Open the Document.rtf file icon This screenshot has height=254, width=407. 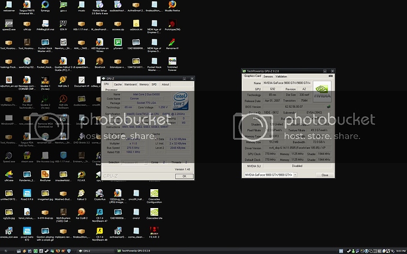tap(81, 81)
